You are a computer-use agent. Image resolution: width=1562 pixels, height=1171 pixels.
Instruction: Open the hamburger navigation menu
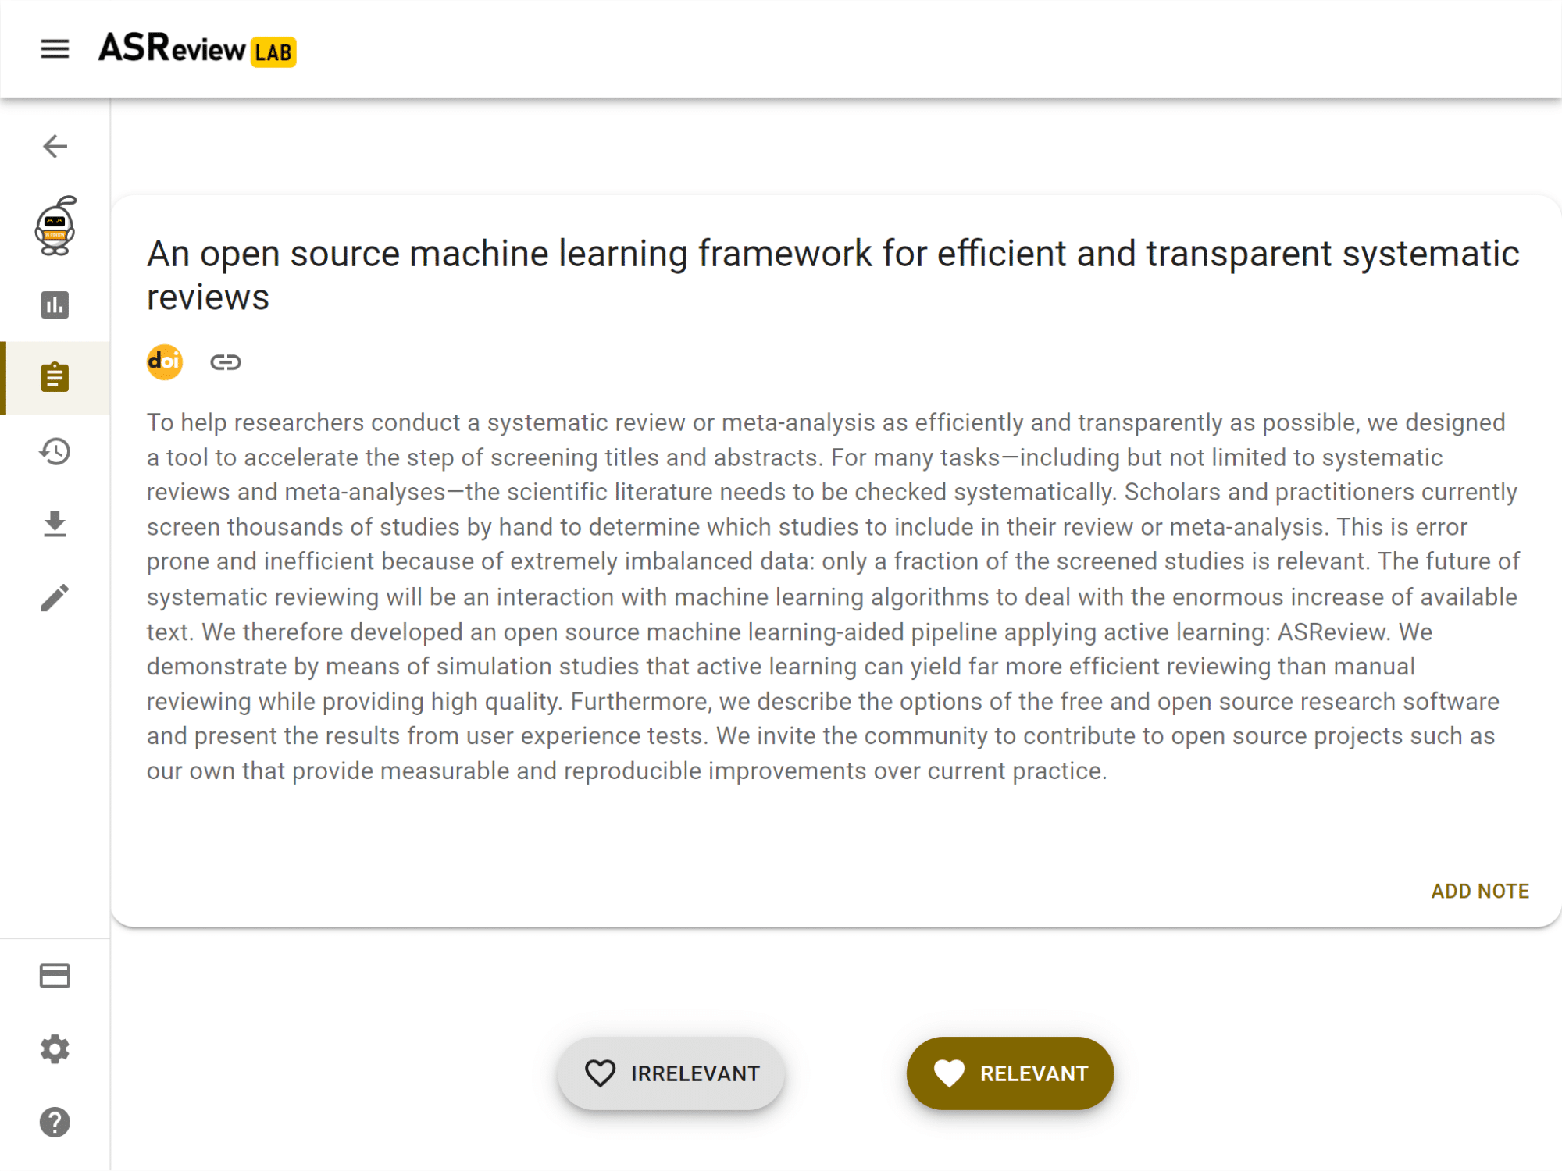tap(55, 49)
